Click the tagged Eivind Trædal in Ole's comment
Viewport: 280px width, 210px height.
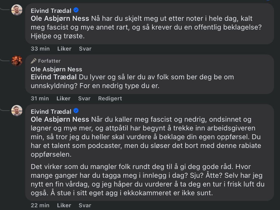54,77
